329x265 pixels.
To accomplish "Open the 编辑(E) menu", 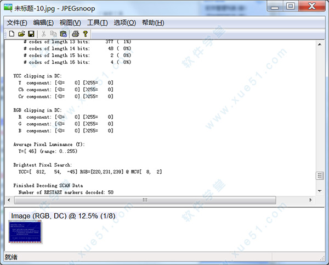I will (43, 23).
